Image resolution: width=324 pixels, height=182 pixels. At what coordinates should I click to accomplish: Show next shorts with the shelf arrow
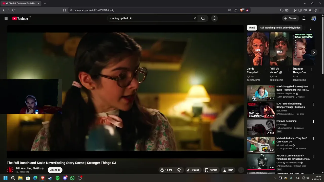(314, 52)
